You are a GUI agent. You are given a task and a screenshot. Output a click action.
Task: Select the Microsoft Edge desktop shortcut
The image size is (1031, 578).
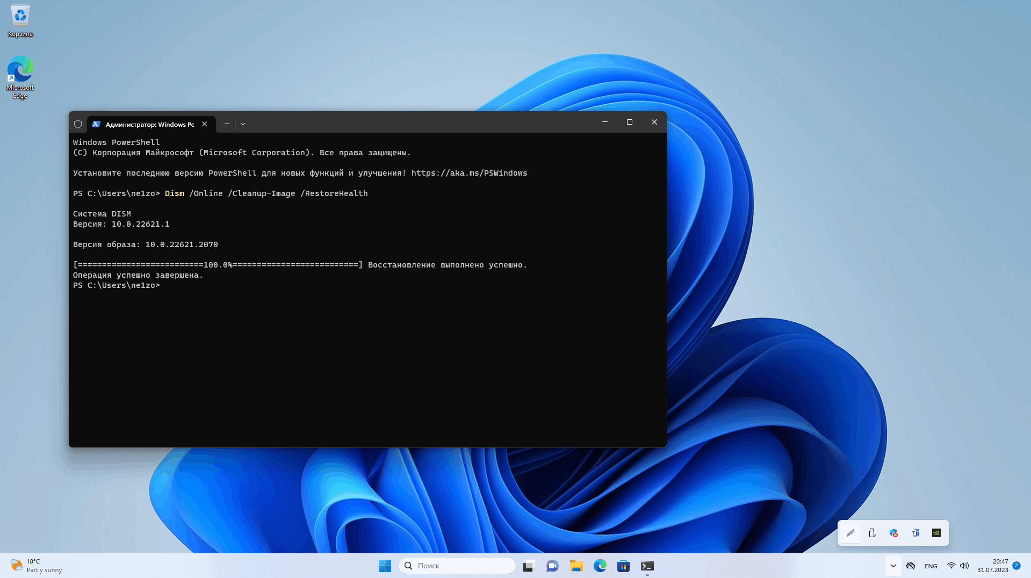tap(20, 77)
